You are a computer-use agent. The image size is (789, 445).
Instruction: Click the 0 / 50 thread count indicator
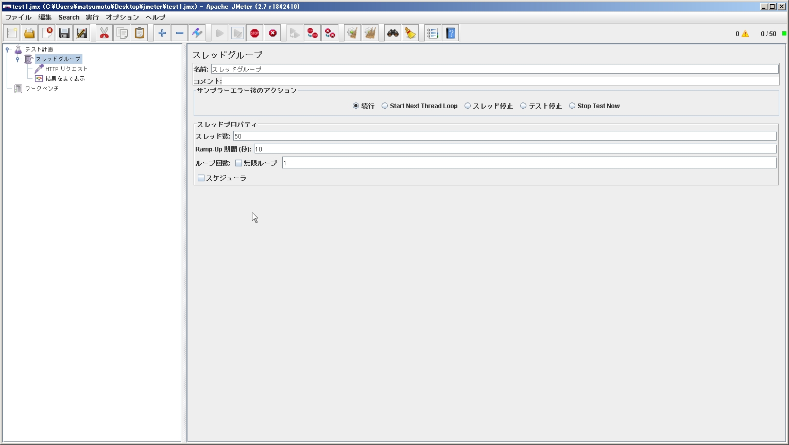coord(768,34)
